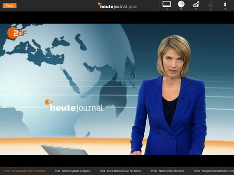Jump to 'Europa feiert Ostern im Winter' chapter

(28, 171)
